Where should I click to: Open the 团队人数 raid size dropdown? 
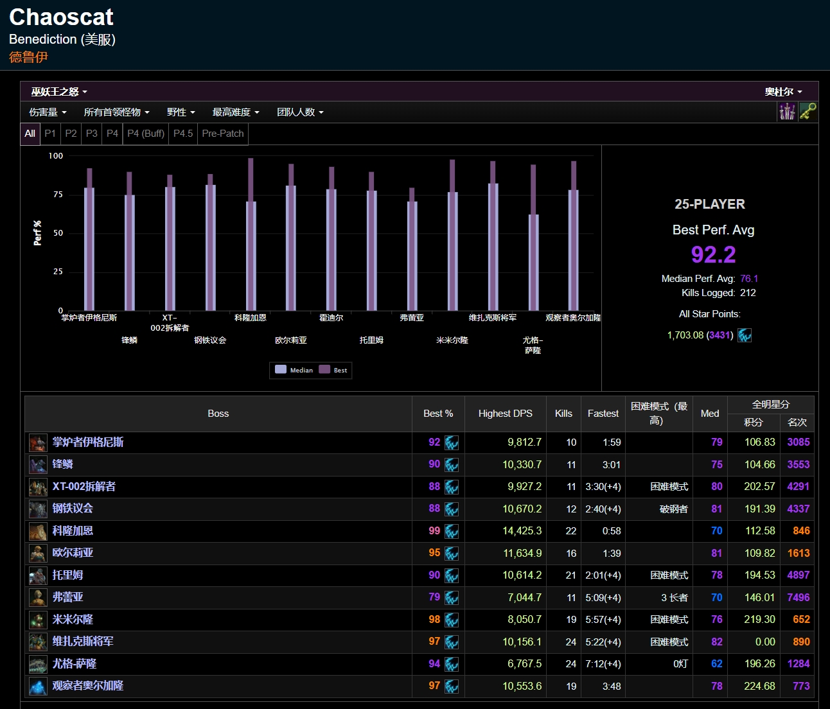[300, 112]
